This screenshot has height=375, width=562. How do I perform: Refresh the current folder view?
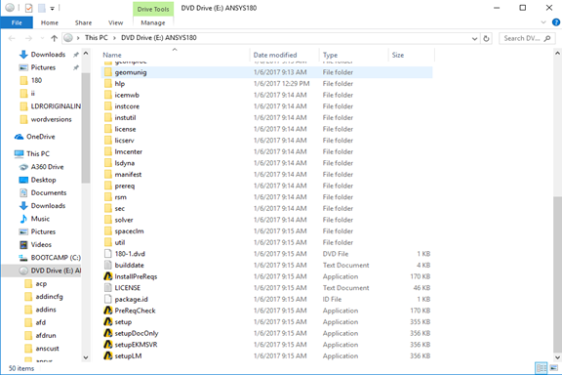click(x=486, y=38)
